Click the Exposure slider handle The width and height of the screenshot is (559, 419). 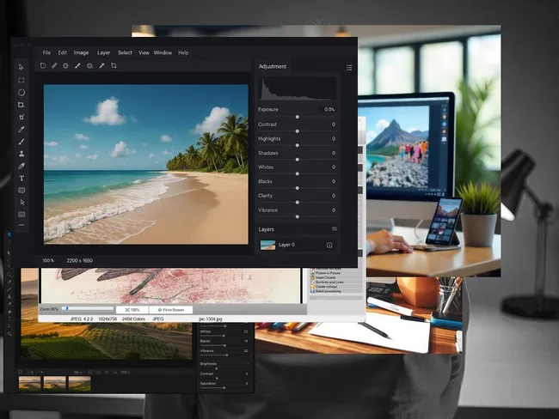[x=298, y=117]
